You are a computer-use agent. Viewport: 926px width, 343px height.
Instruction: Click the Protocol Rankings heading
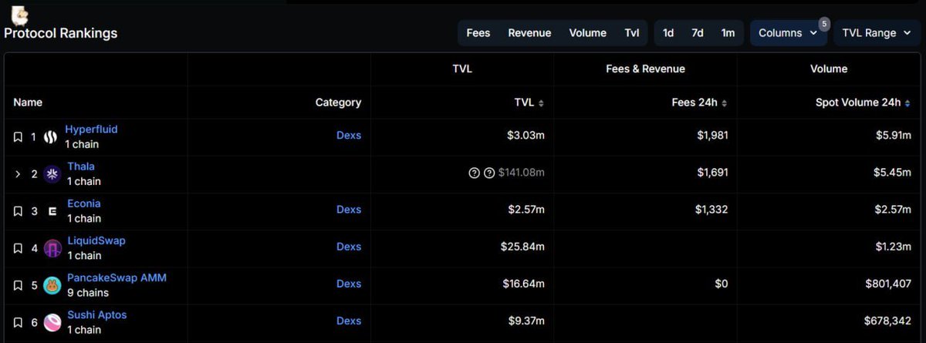tap(61, 33)
